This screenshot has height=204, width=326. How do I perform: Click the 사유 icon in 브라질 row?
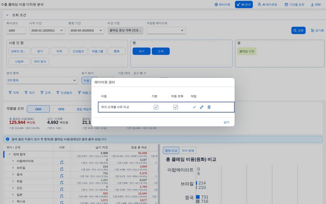62,169
